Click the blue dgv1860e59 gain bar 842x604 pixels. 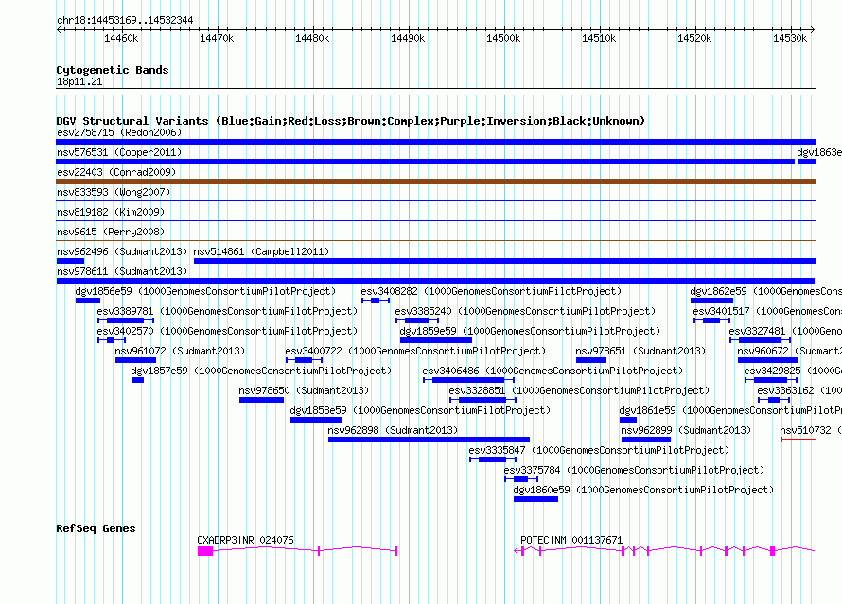535,499
